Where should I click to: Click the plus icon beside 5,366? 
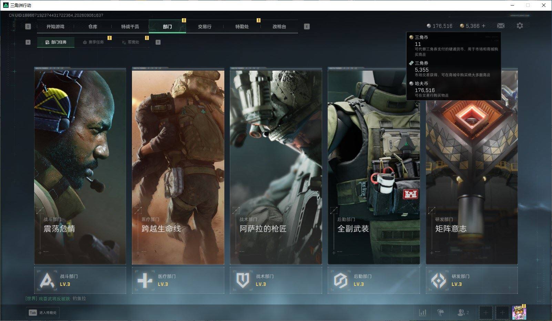tap(483, 26)
